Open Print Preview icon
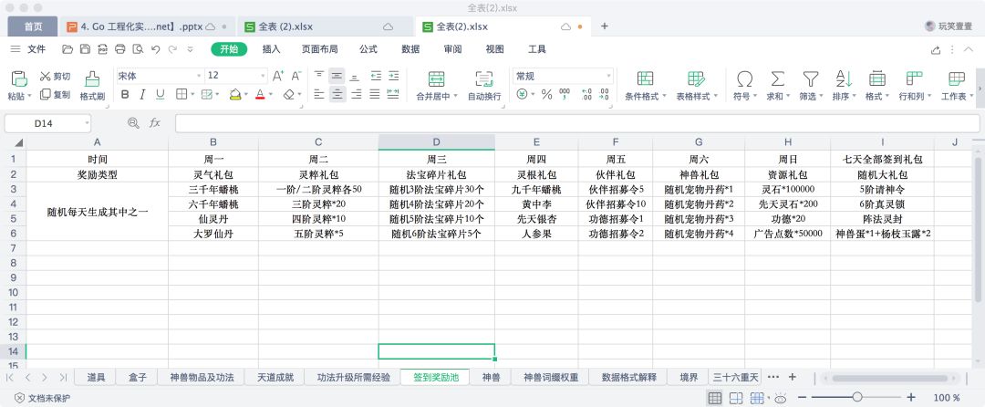 (x=138, y=49)
